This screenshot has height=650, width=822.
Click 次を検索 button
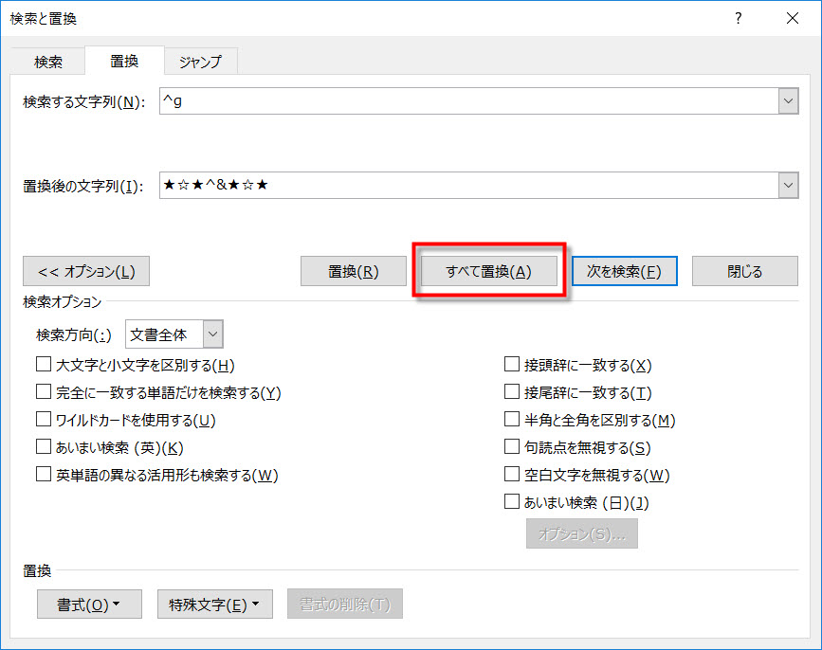624,272
